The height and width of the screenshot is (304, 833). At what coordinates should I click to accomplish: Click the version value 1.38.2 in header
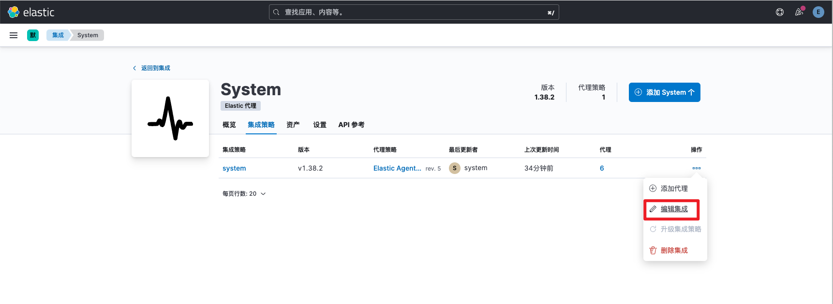pyautogui.click(x=544, y=97)
